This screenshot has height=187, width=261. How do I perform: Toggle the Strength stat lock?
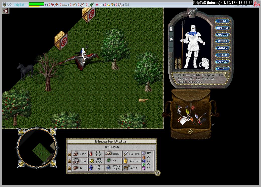[x=70, y=154]
